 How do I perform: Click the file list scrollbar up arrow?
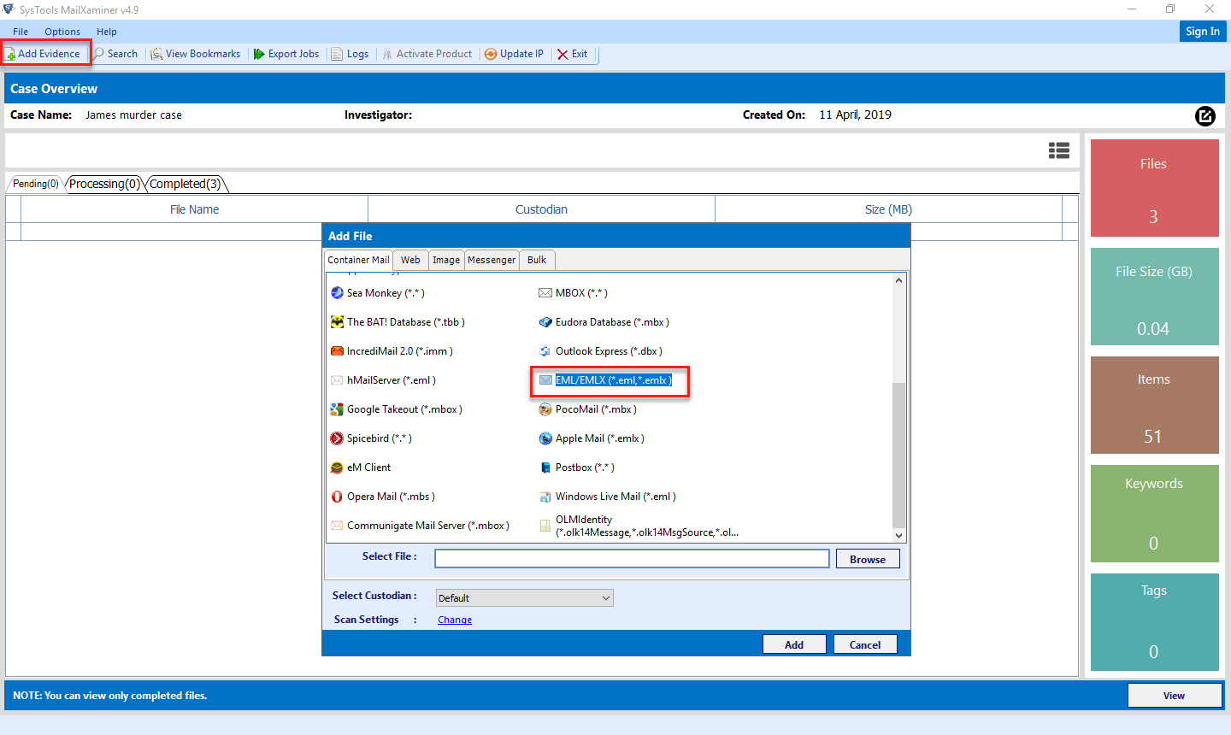[x=898, y=280]
